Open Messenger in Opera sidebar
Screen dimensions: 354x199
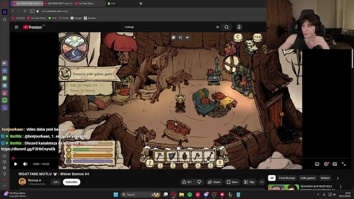pyautogui.click(x=4, y=71)
